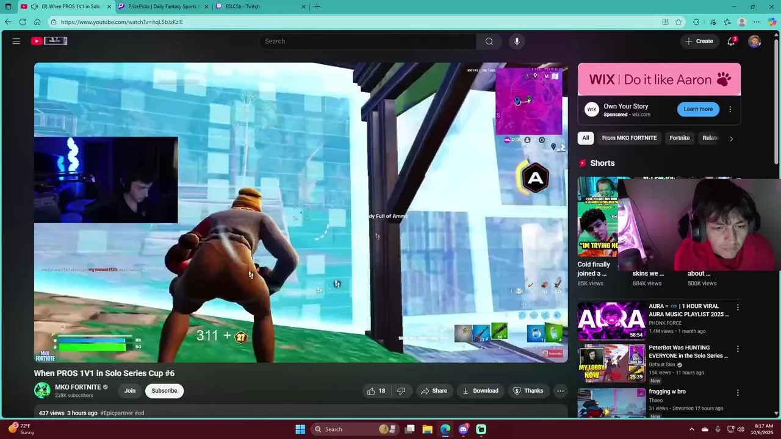The width and height of the screenshot is (781, 439).
Task: Go to the browser home page
Action: (37, 22)
